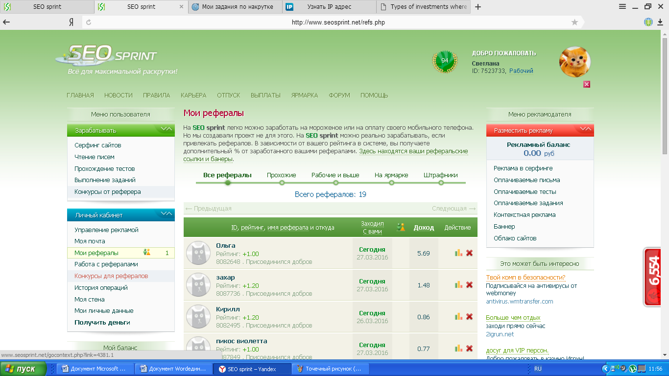This screenshot has width=669, height=376.
Task: Open the НОВОСТИ menu item
Action: tap(119, 95)
